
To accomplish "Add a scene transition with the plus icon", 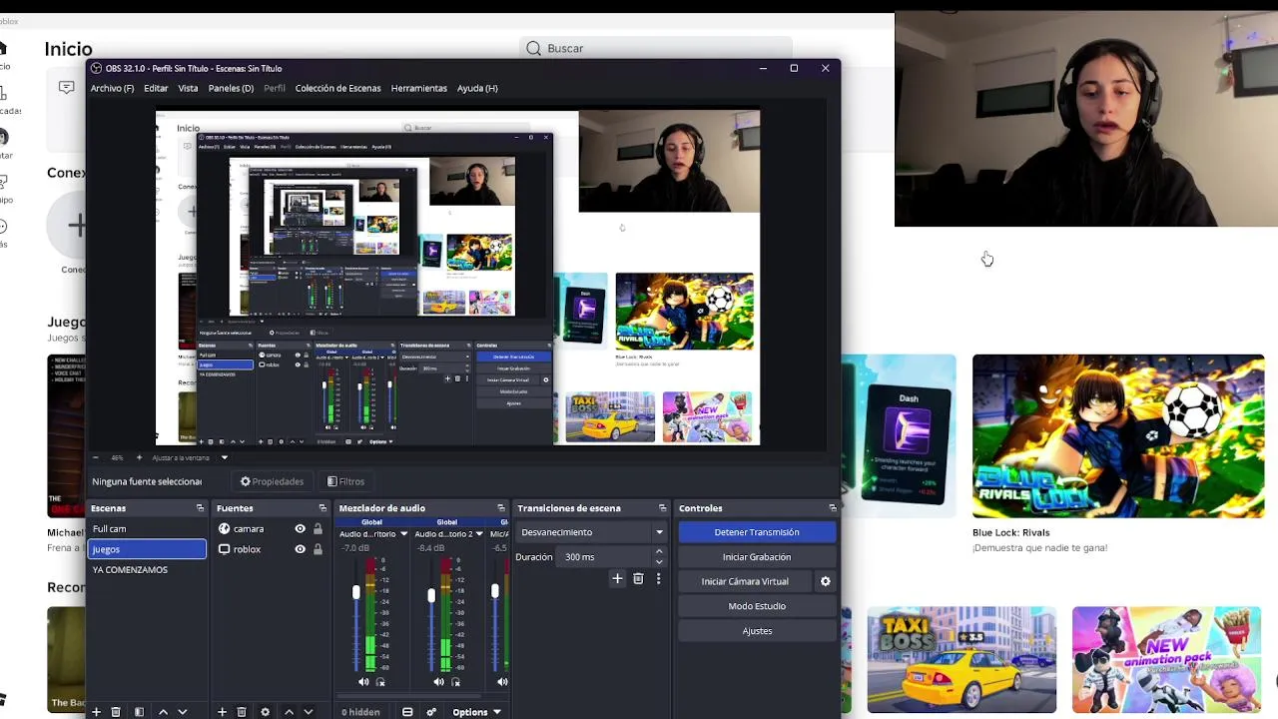I will coord(617,579).
